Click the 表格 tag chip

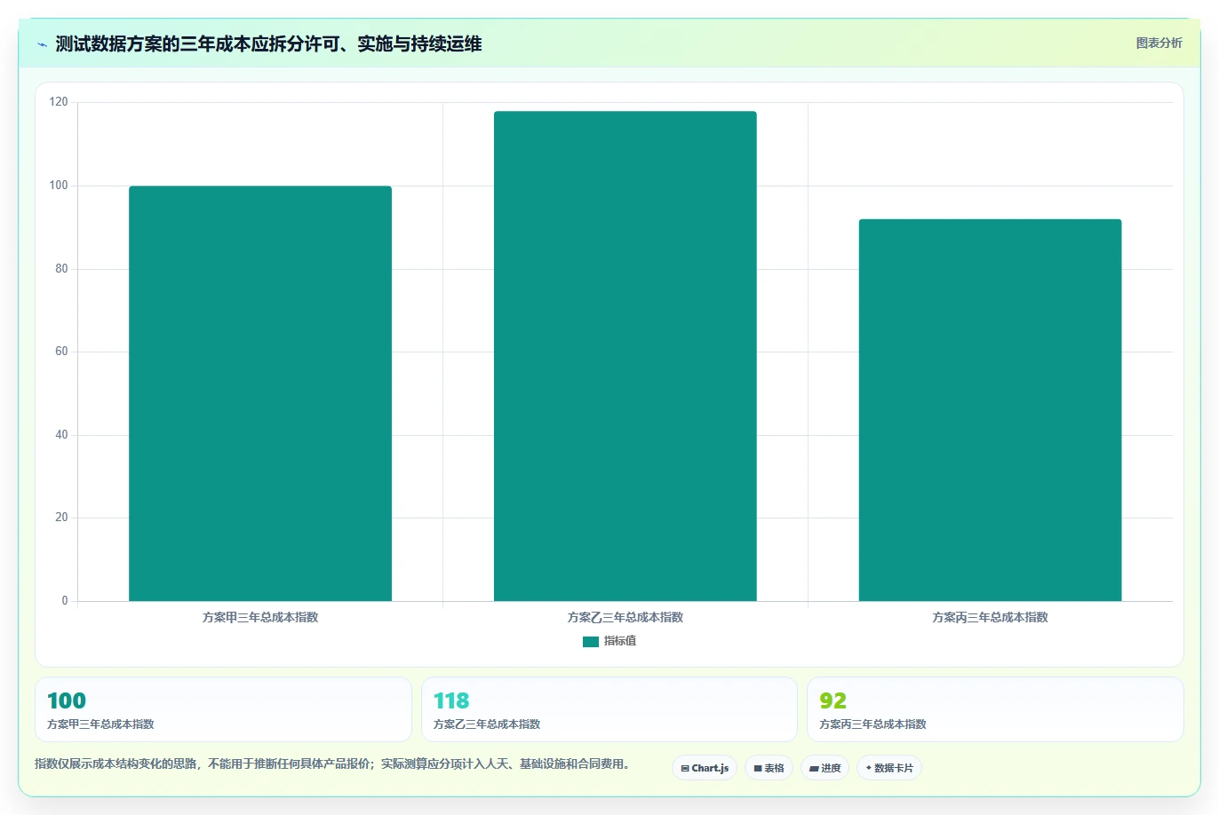(x=769, y=768)
